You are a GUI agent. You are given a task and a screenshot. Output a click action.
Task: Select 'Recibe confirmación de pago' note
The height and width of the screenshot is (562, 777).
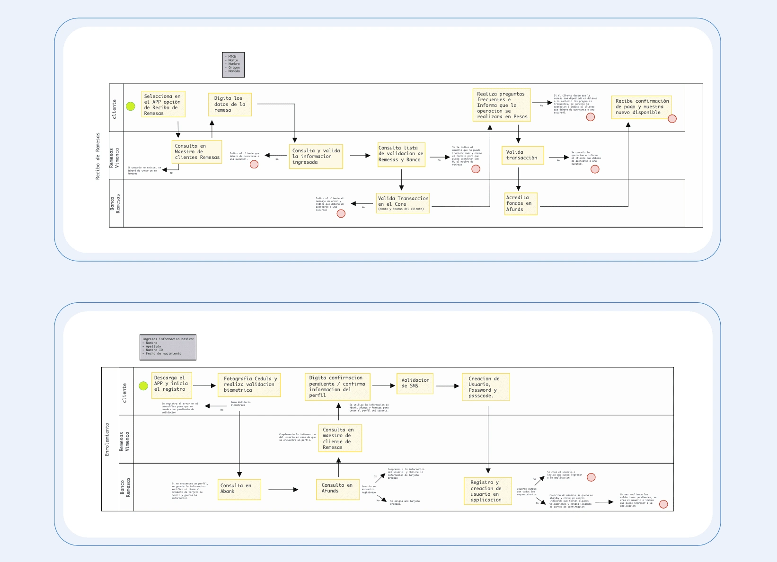pos(642,107)
